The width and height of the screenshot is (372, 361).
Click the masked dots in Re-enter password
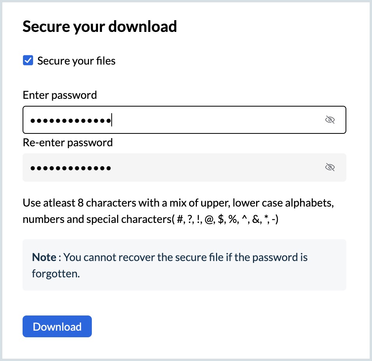70,168
